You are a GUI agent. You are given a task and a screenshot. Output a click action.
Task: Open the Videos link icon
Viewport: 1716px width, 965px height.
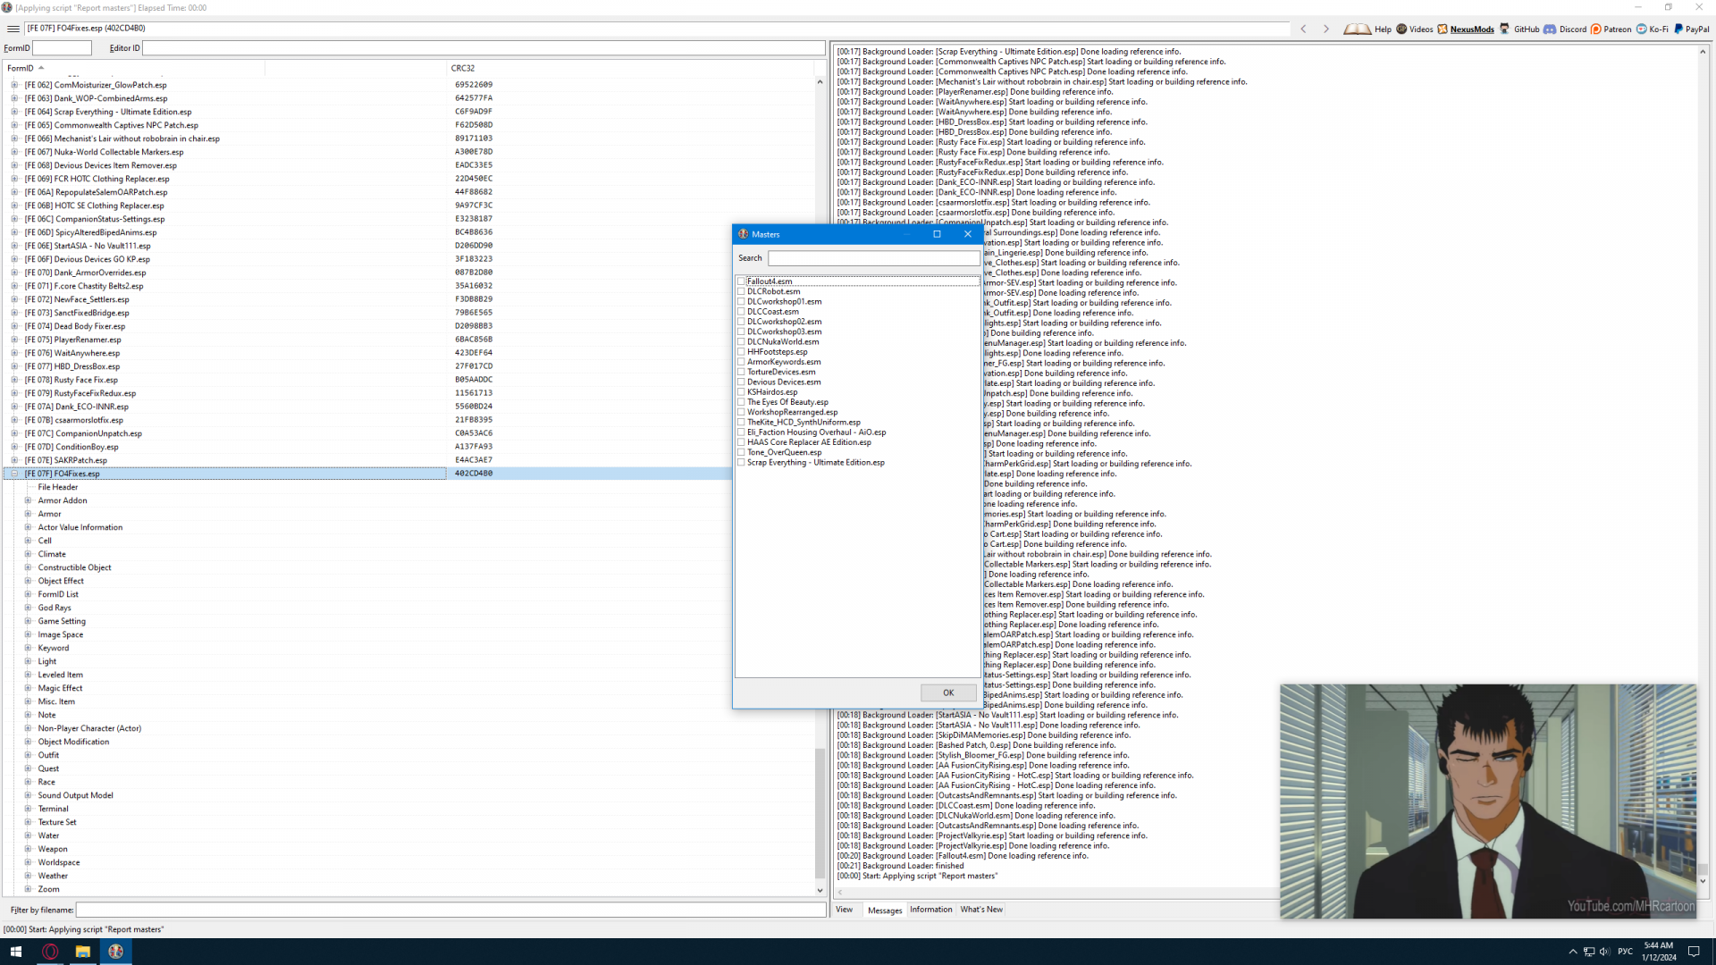tap(1402, 29)
